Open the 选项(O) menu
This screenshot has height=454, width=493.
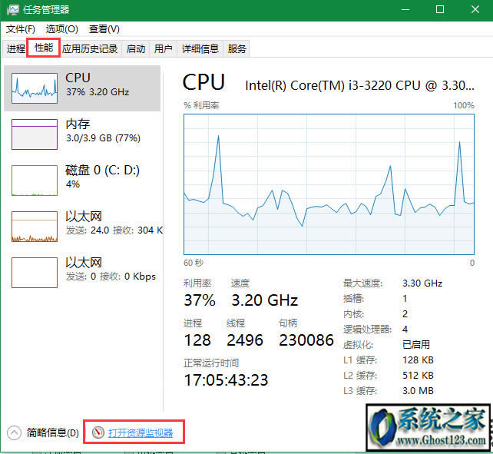pos(62,29)
